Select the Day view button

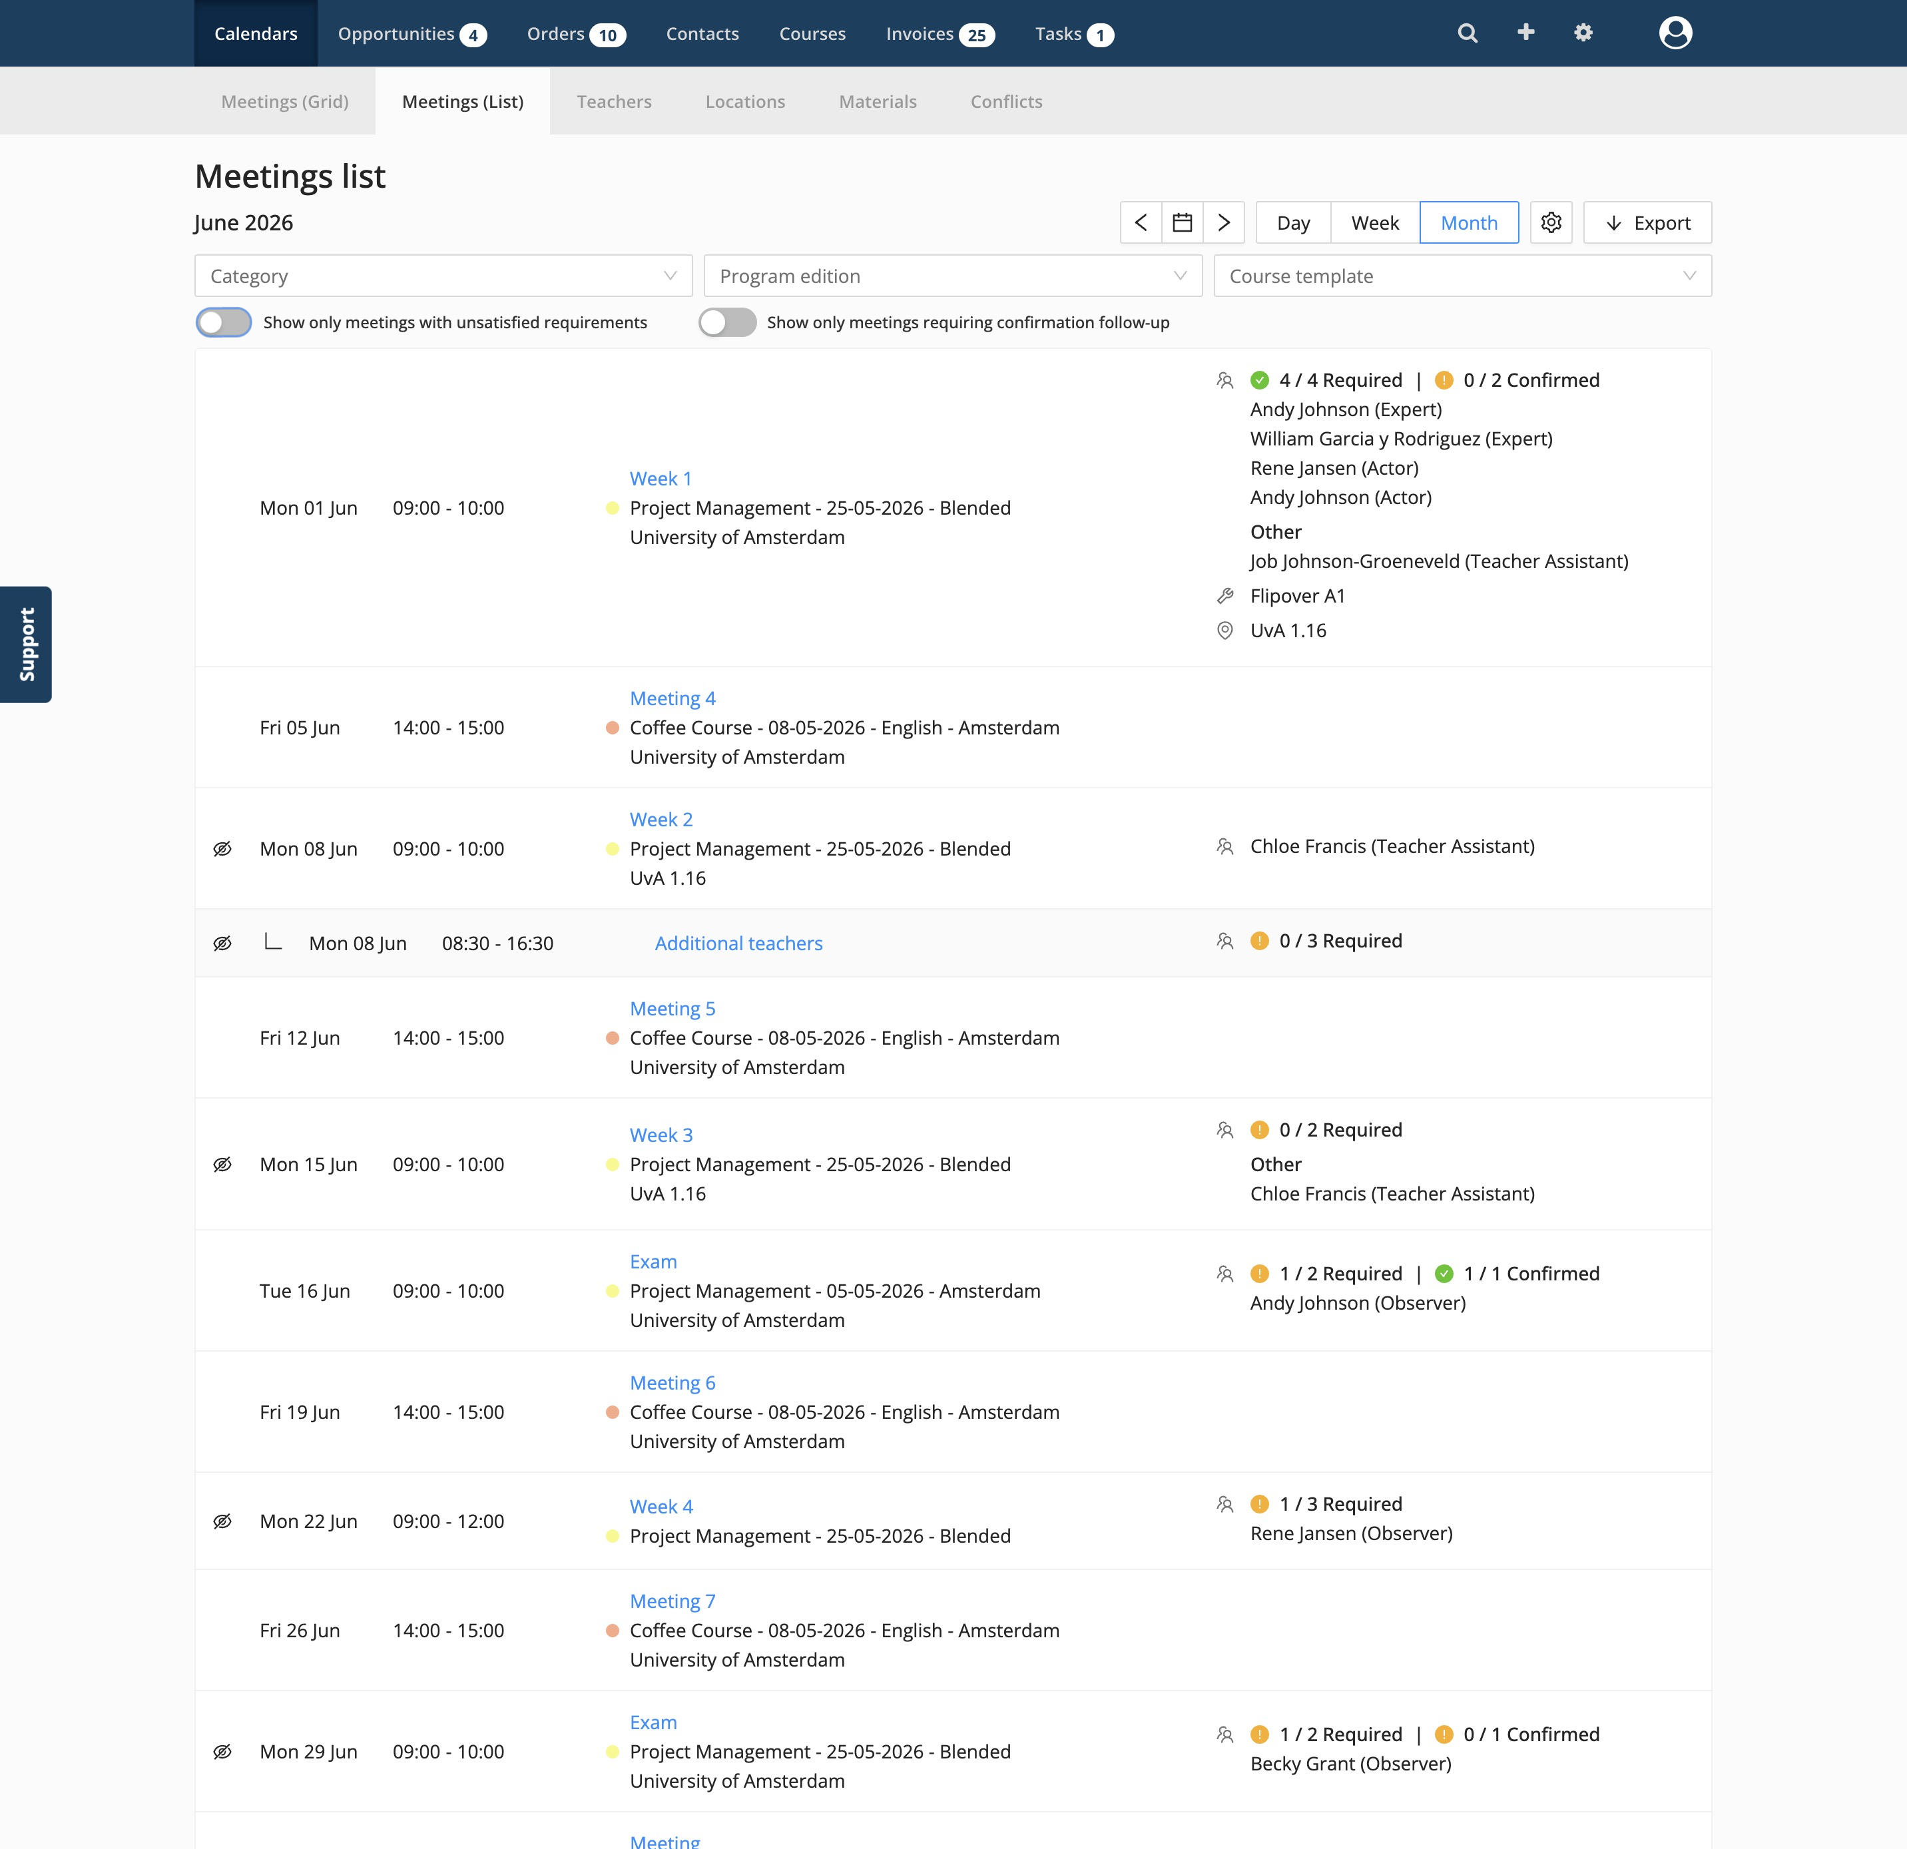click(x=1293, y=223)
